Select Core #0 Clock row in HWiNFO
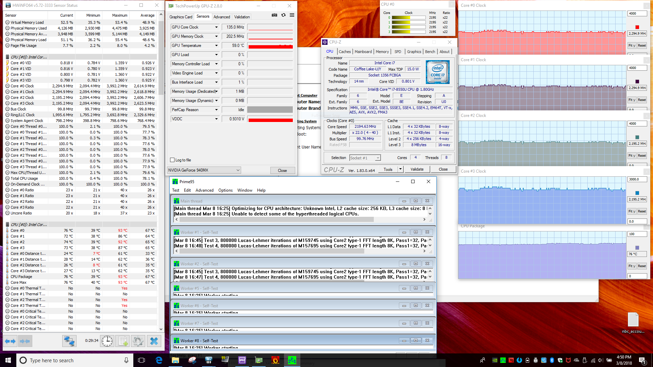This screenshot has height=367, width=653. coord(80,86)
